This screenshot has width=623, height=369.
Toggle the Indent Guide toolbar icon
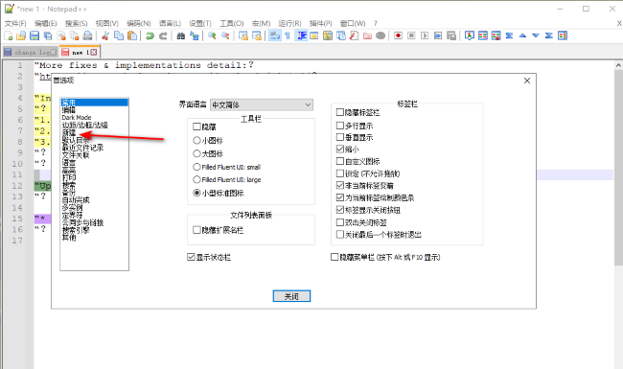point(302,35)
